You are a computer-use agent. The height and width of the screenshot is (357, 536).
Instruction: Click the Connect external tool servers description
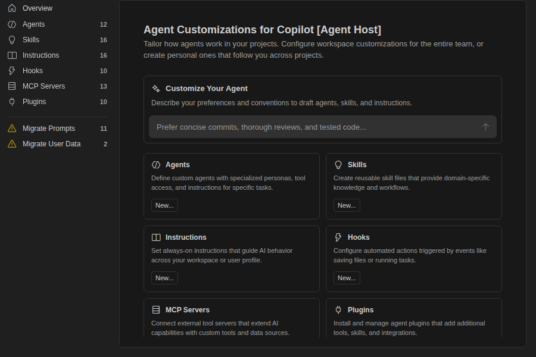click(220, 328)
